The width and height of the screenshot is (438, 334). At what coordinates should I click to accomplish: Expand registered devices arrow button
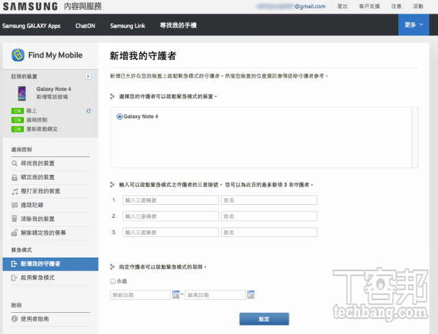tap(88, 76)
